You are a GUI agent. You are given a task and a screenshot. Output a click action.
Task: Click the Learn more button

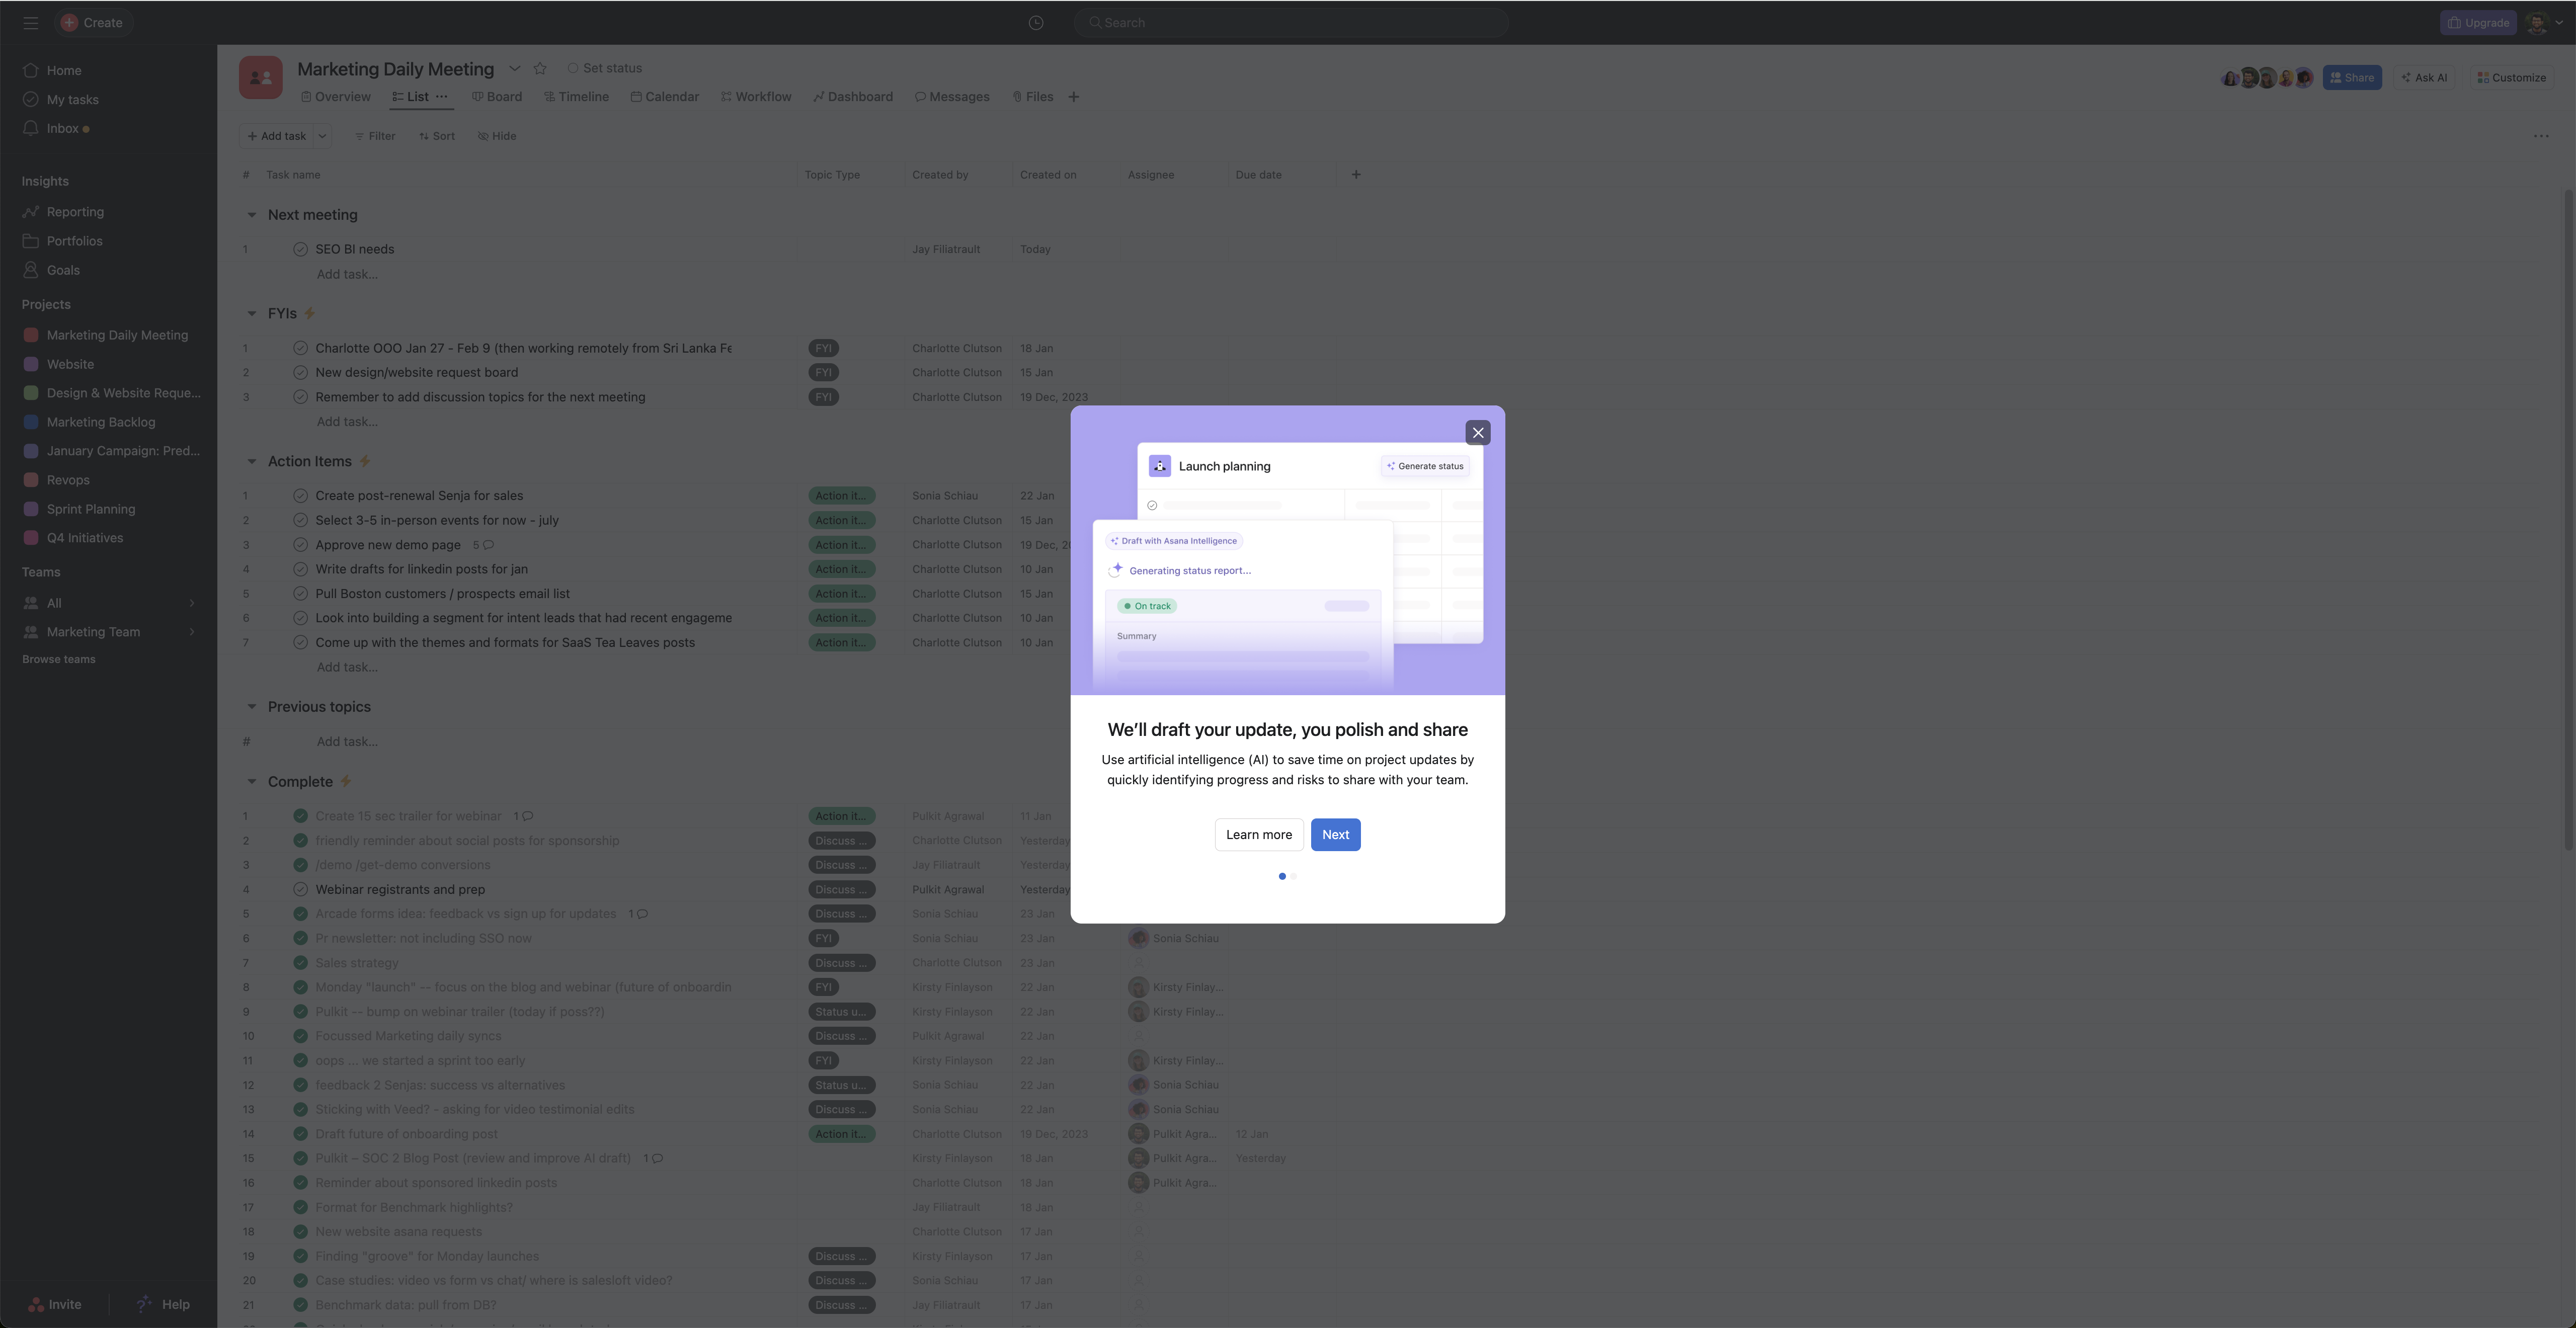point(1259,835)
